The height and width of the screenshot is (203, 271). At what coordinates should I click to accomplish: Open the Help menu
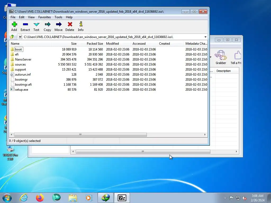(x=69, y=17)
